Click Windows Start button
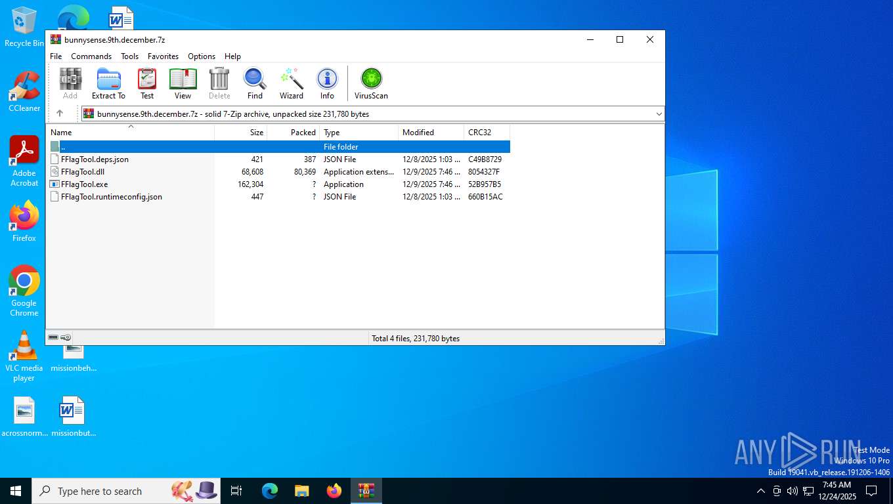This screenshot has width=893, height=504. (x=16, y=491)
